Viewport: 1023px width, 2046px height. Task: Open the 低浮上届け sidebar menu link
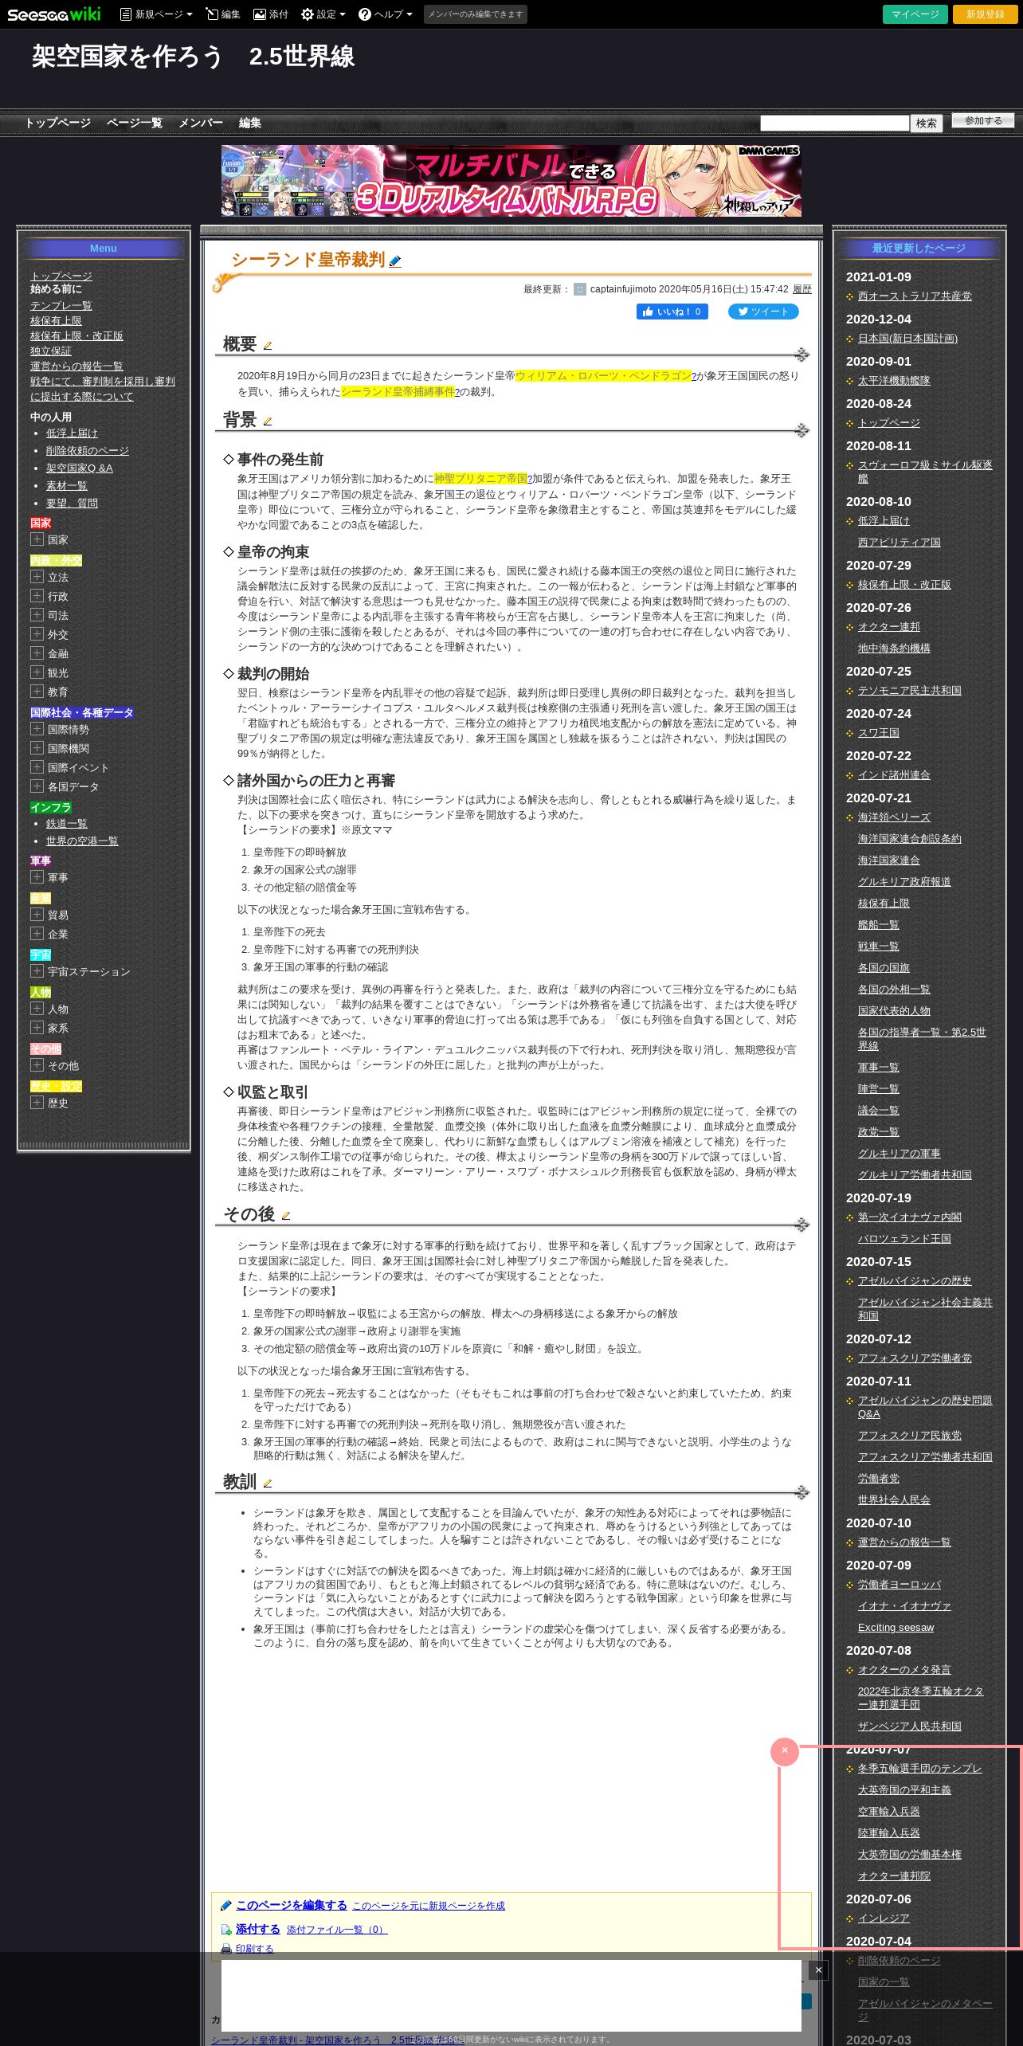pyautogui.click(x=72, y=433)
